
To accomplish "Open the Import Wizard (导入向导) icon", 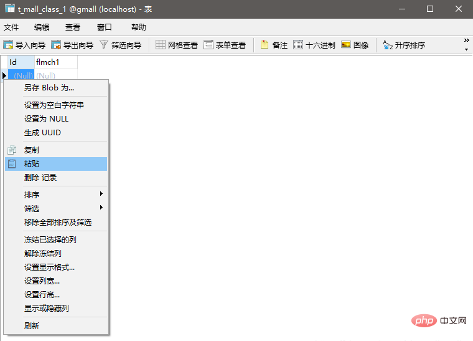I will pyautogui.click(x=8, y=45).
